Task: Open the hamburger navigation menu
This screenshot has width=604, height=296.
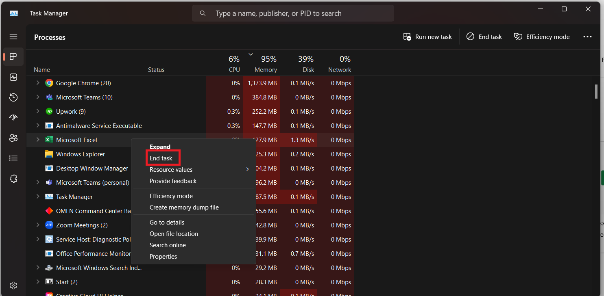Action: pos(13,37)
